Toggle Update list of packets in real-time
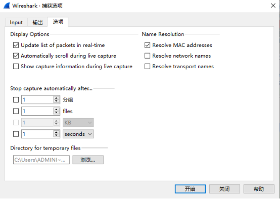 pyautogui.click(x=16, y=45)
